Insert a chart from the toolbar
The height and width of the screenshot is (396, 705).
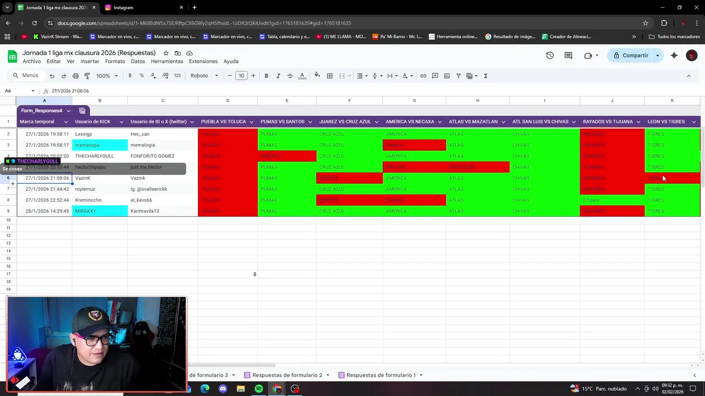tap(447, 76)
